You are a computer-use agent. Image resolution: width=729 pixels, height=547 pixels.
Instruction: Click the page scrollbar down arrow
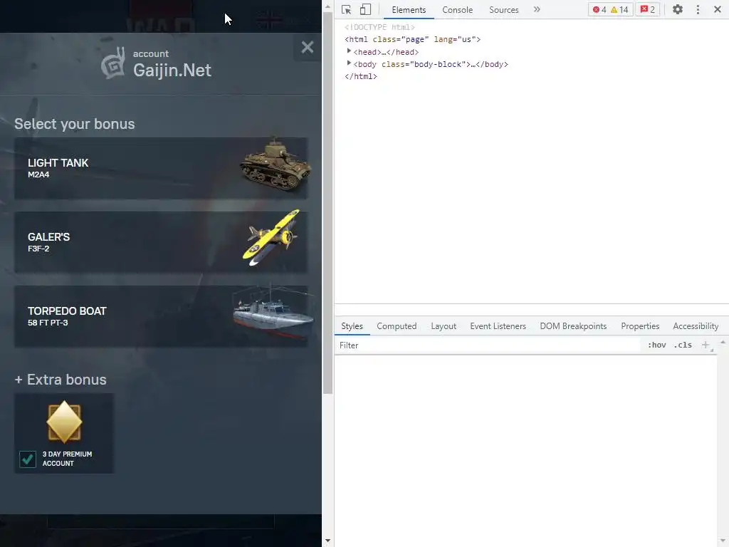[327, 541]
